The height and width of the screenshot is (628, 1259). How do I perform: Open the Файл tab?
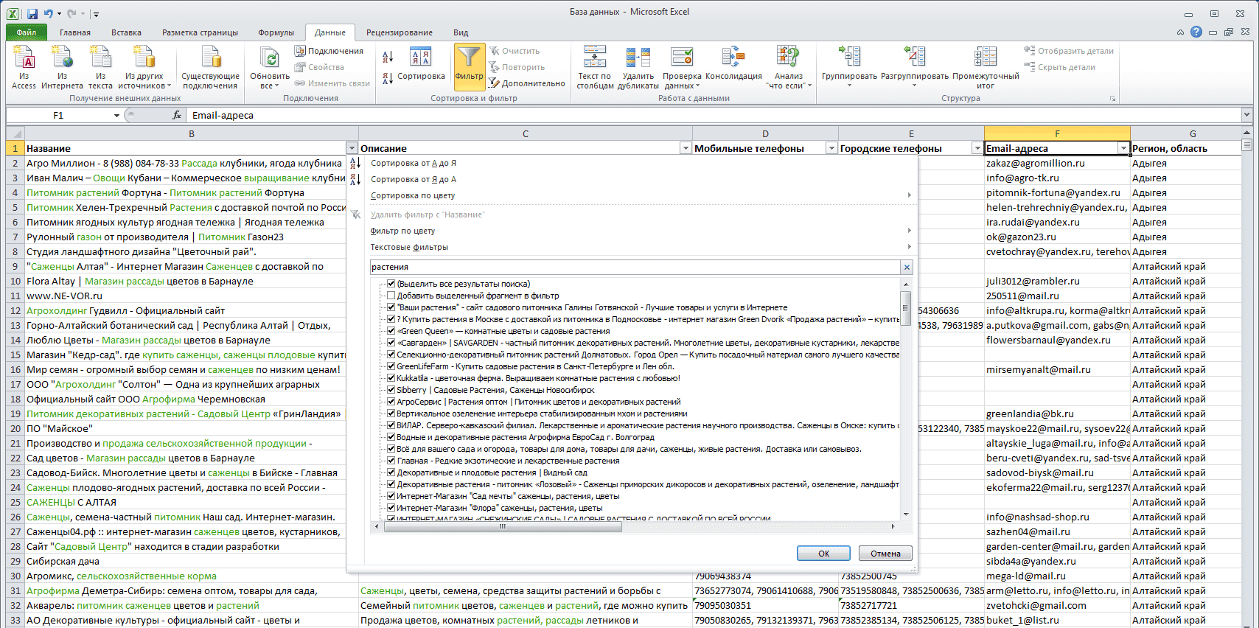click(27, 32)
